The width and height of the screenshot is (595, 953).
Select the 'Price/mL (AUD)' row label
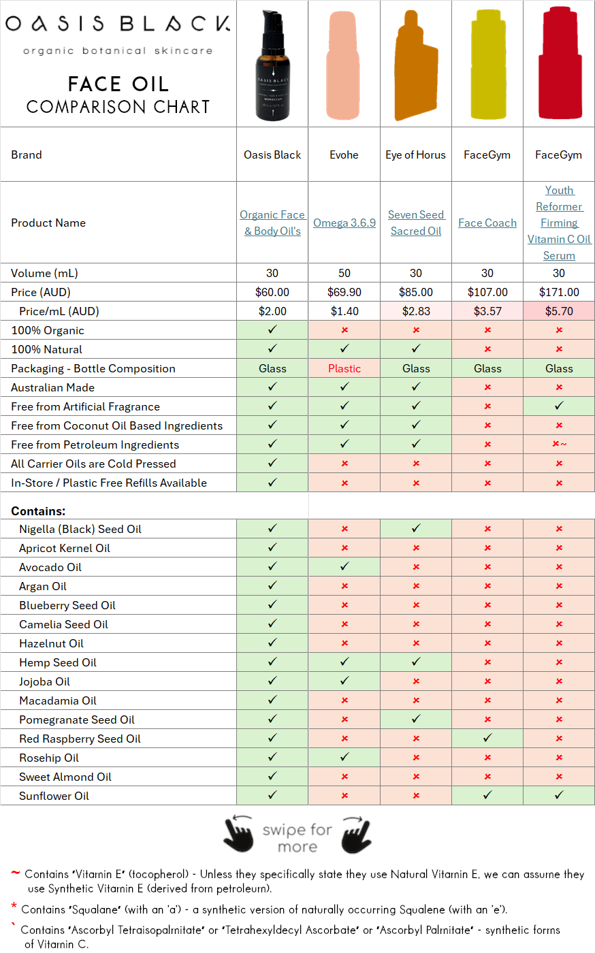click(59, 311)
